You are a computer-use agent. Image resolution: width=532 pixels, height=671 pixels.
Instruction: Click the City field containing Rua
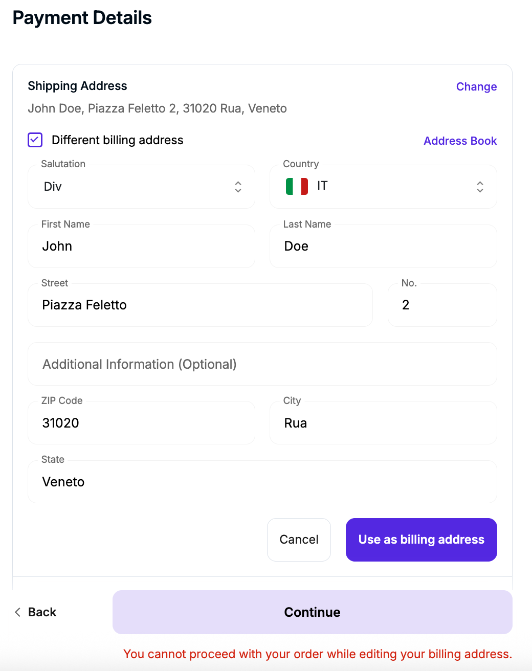[x=383, y=423]
